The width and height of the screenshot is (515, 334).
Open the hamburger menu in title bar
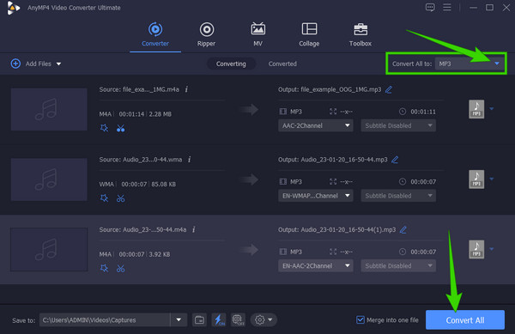click(x=447, y=7)
